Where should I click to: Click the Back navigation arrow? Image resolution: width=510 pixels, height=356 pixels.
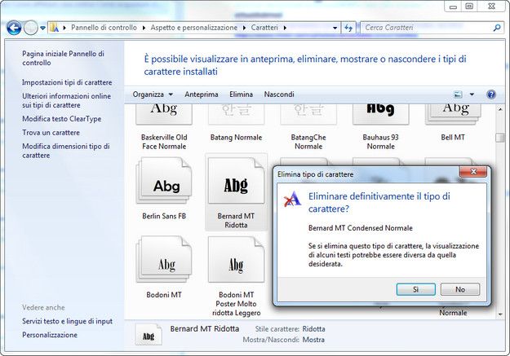14,28
